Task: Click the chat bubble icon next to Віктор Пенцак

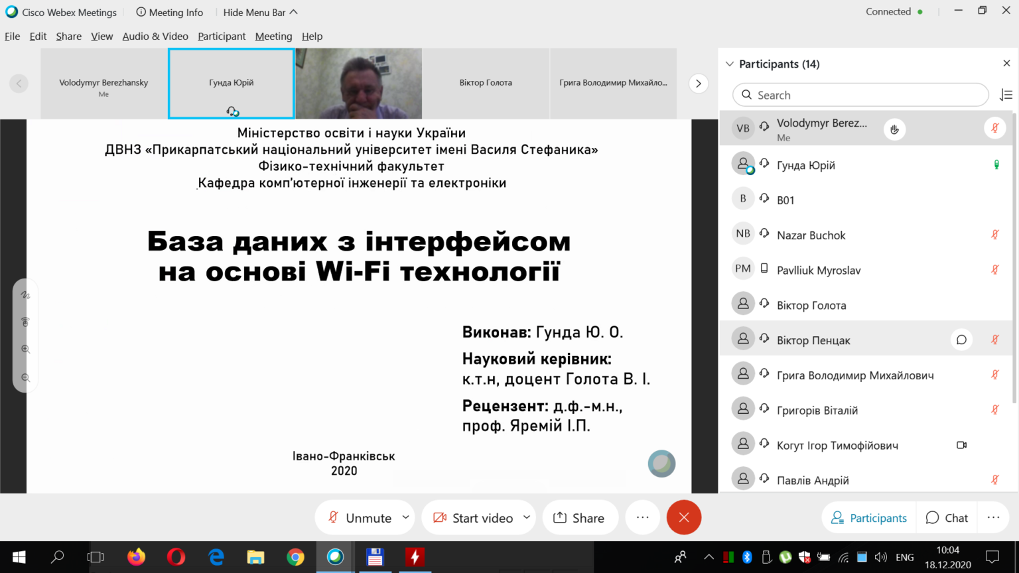Action: click(961, 340)
